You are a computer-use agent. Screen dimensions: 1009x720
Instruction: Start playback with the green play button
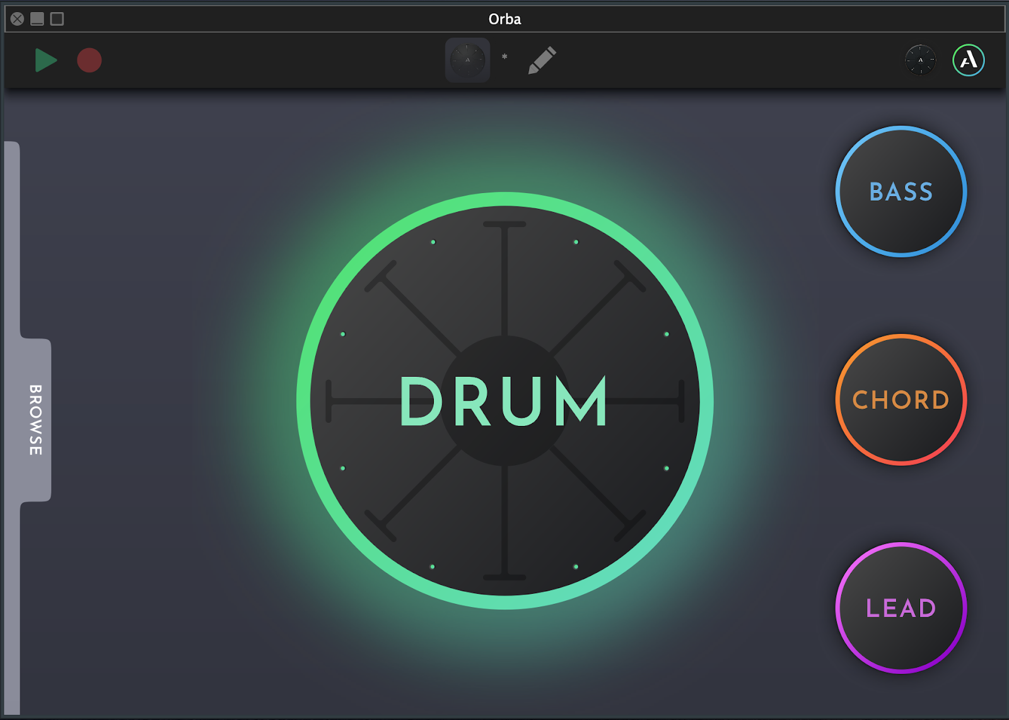coord(45,61)
